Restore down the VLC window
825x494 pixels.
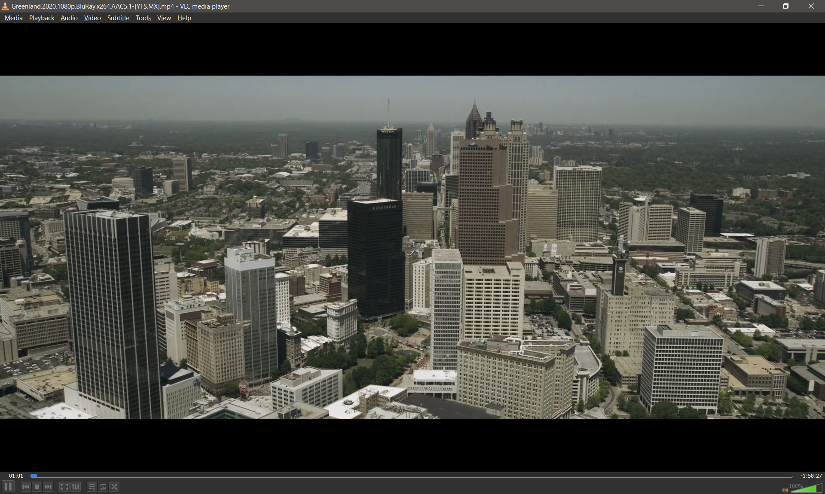click(786, 6)
